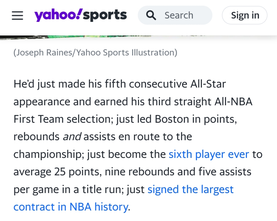Image resolution: width=277 pixels, height=221 pixels.
Task: Click the italic word 'and' in paragraph
Action: pos(72,137)
